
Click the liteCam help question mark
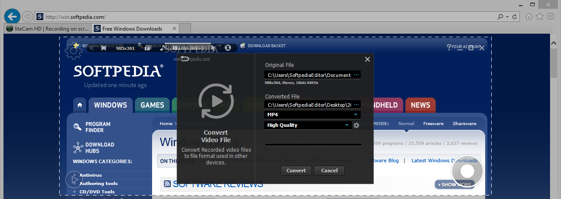coord(449,47)
